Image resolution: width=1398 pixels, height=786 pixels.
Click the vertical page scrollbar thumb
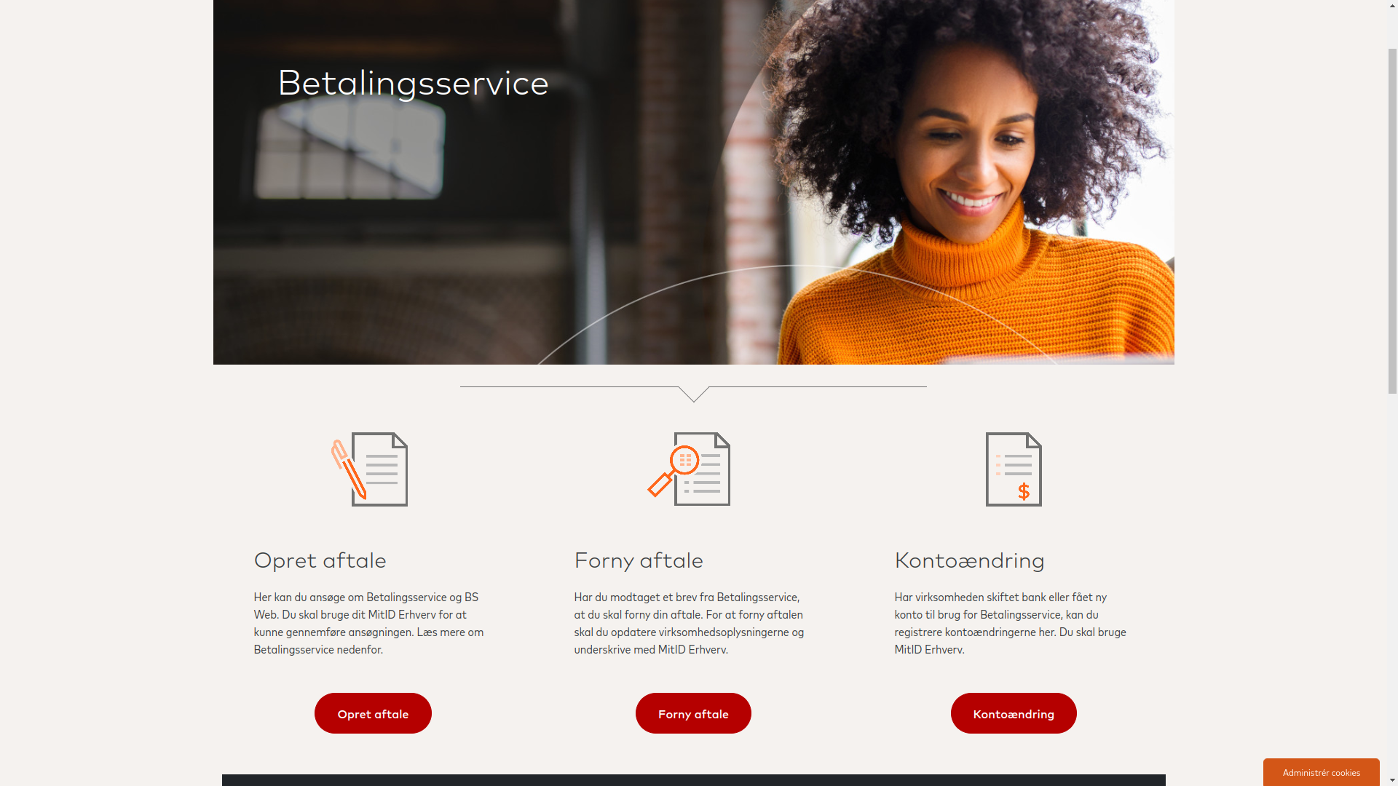point(1391,218)
